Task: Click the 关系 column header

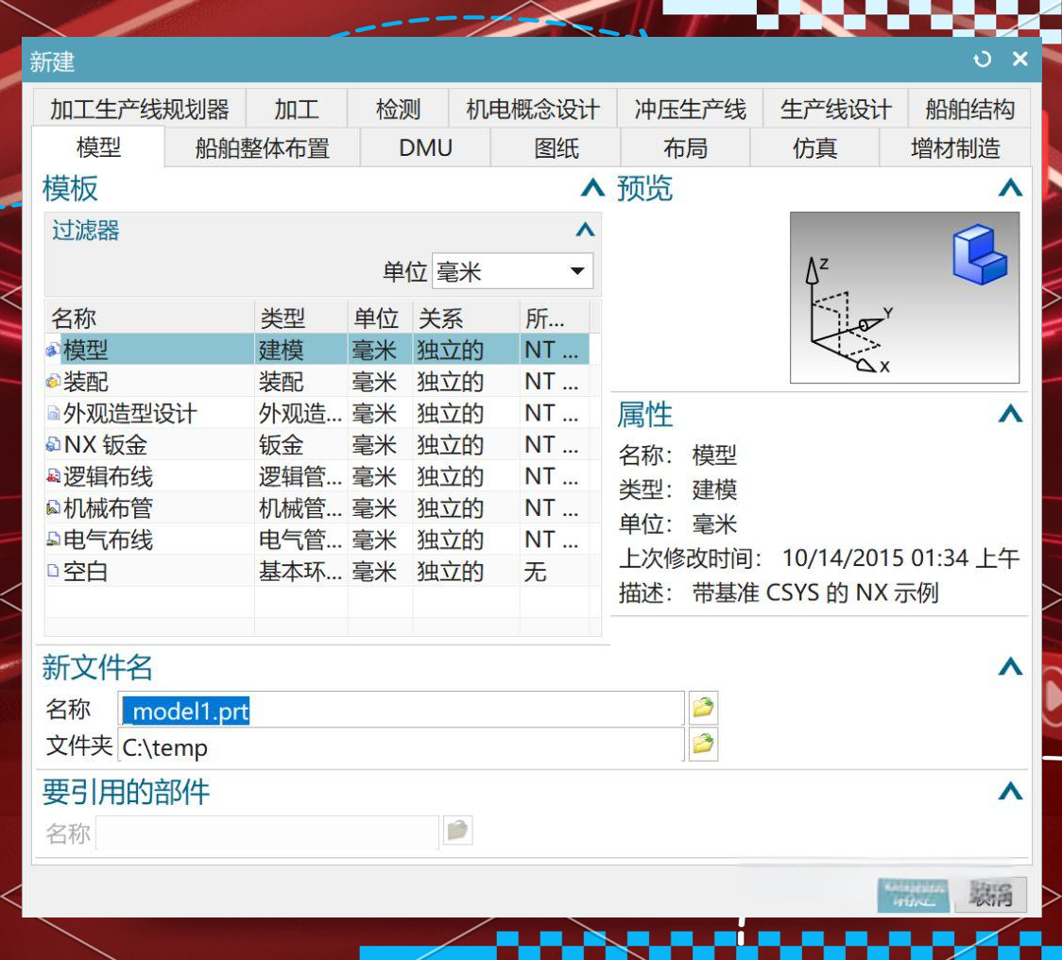Action: coord(466,317)
